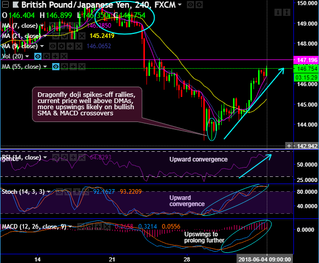Image resolution: width=319 pixels, height=263 pixels.
Task: Click plus icon on RSI row
Action: tap(73, 157)
